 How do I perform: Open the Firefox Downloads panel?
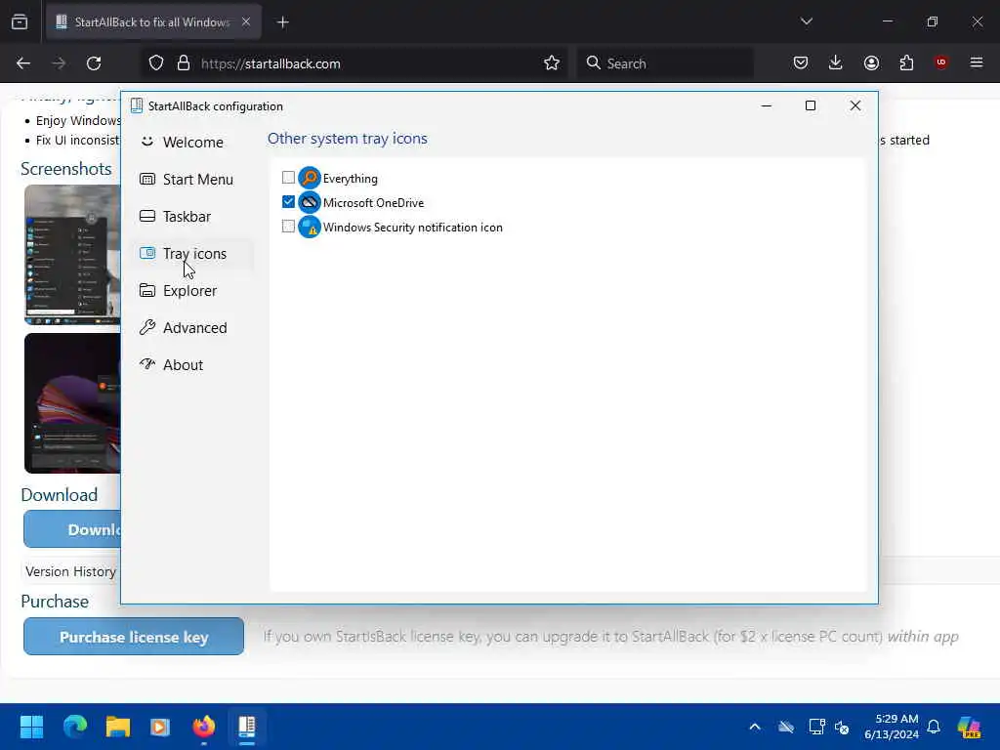coord(836,62)
